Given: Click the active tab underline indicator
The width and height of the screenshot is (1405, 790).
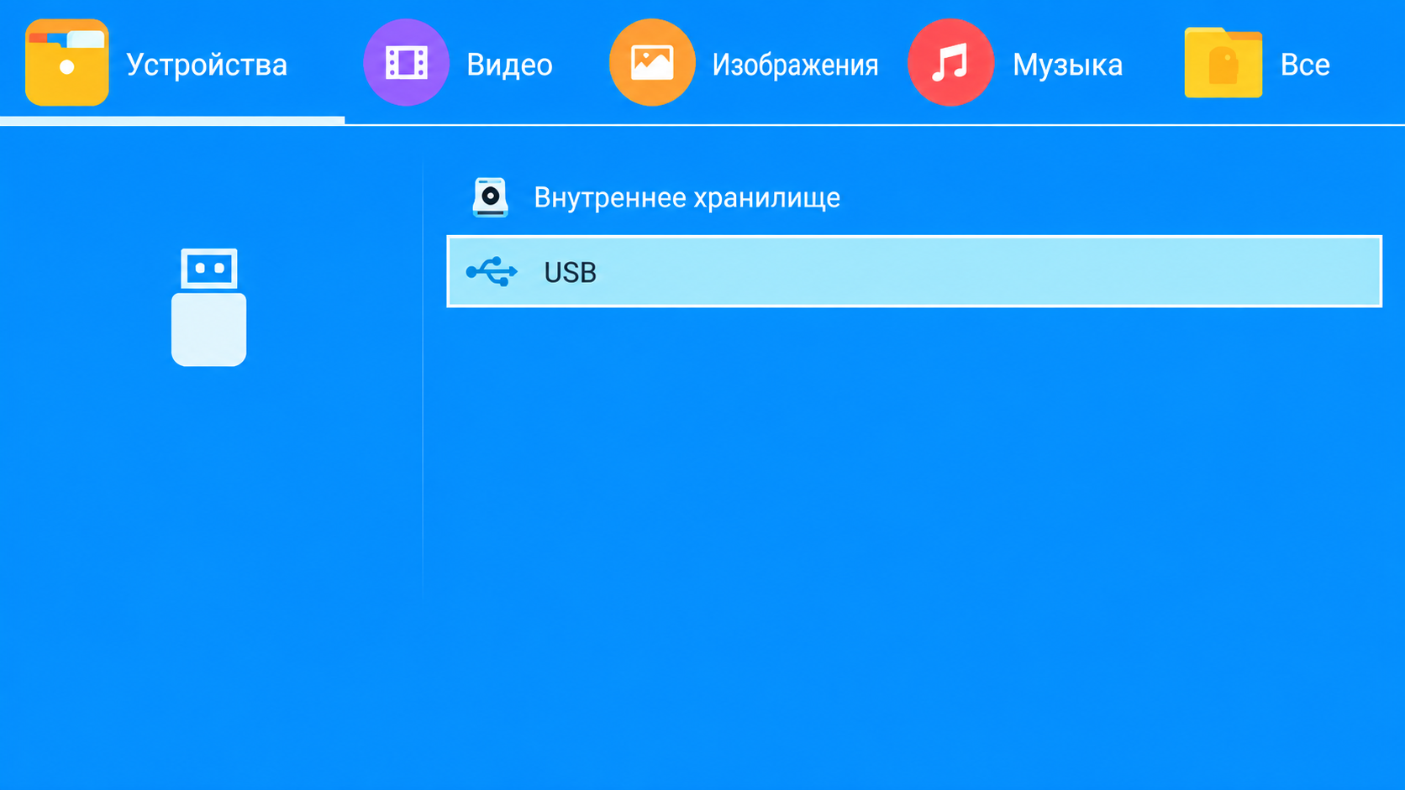Looking at the screenshot, I should click(172, 121).
